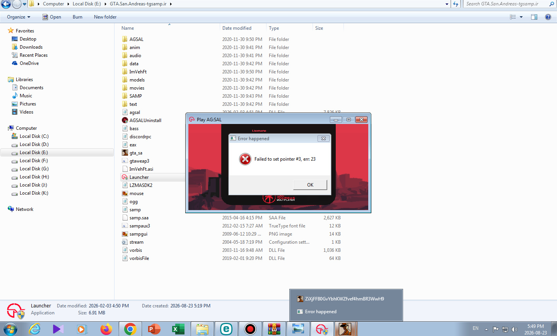Viewport: 557px width, 336px height.
Task: Refresh the folder using the address bar refresh icon
Action: click(x=456, y=4)
